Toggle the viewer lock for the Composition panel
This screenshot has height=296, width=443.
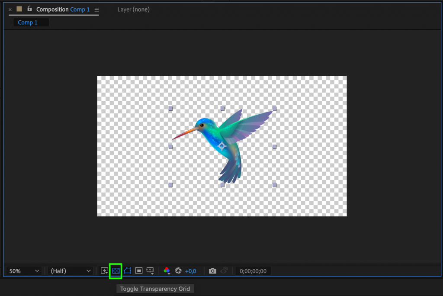tap(29, 9)
